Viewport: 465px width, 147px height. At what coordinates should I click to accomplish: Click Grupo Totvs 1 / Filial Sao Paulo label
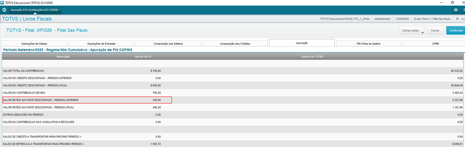pyautogui.click(x=432, y=19)
